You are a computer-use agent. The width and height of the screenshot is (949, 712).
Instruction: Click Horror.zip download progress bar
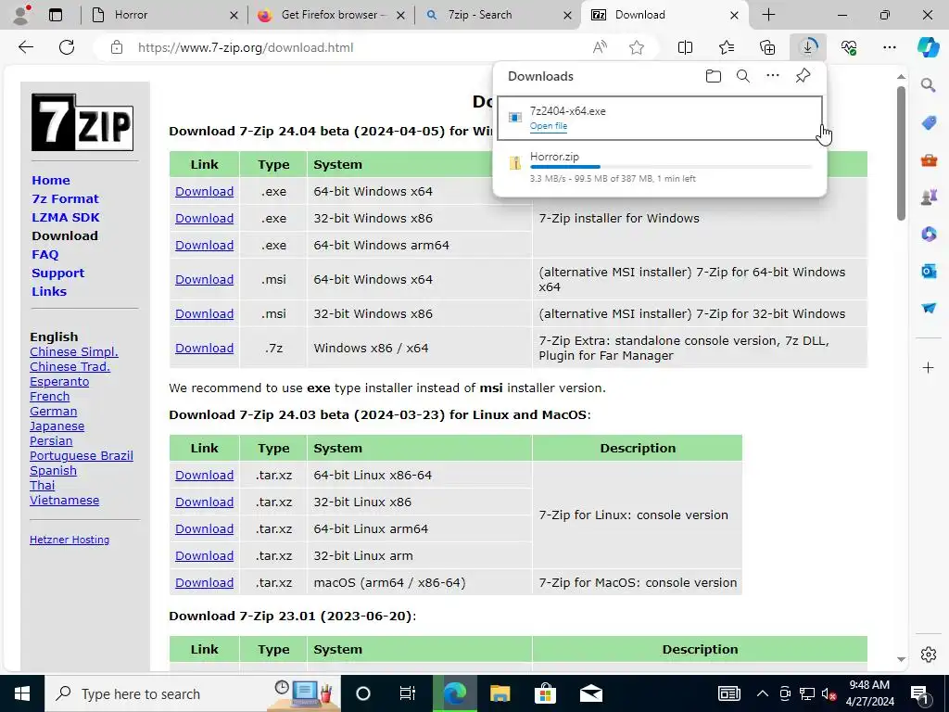pyautogui.click(x=671, y=167)
